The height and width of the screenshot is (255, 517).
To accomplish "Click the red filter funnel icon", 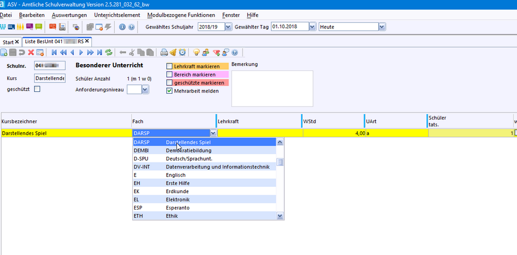I will [x=216, y=52].
